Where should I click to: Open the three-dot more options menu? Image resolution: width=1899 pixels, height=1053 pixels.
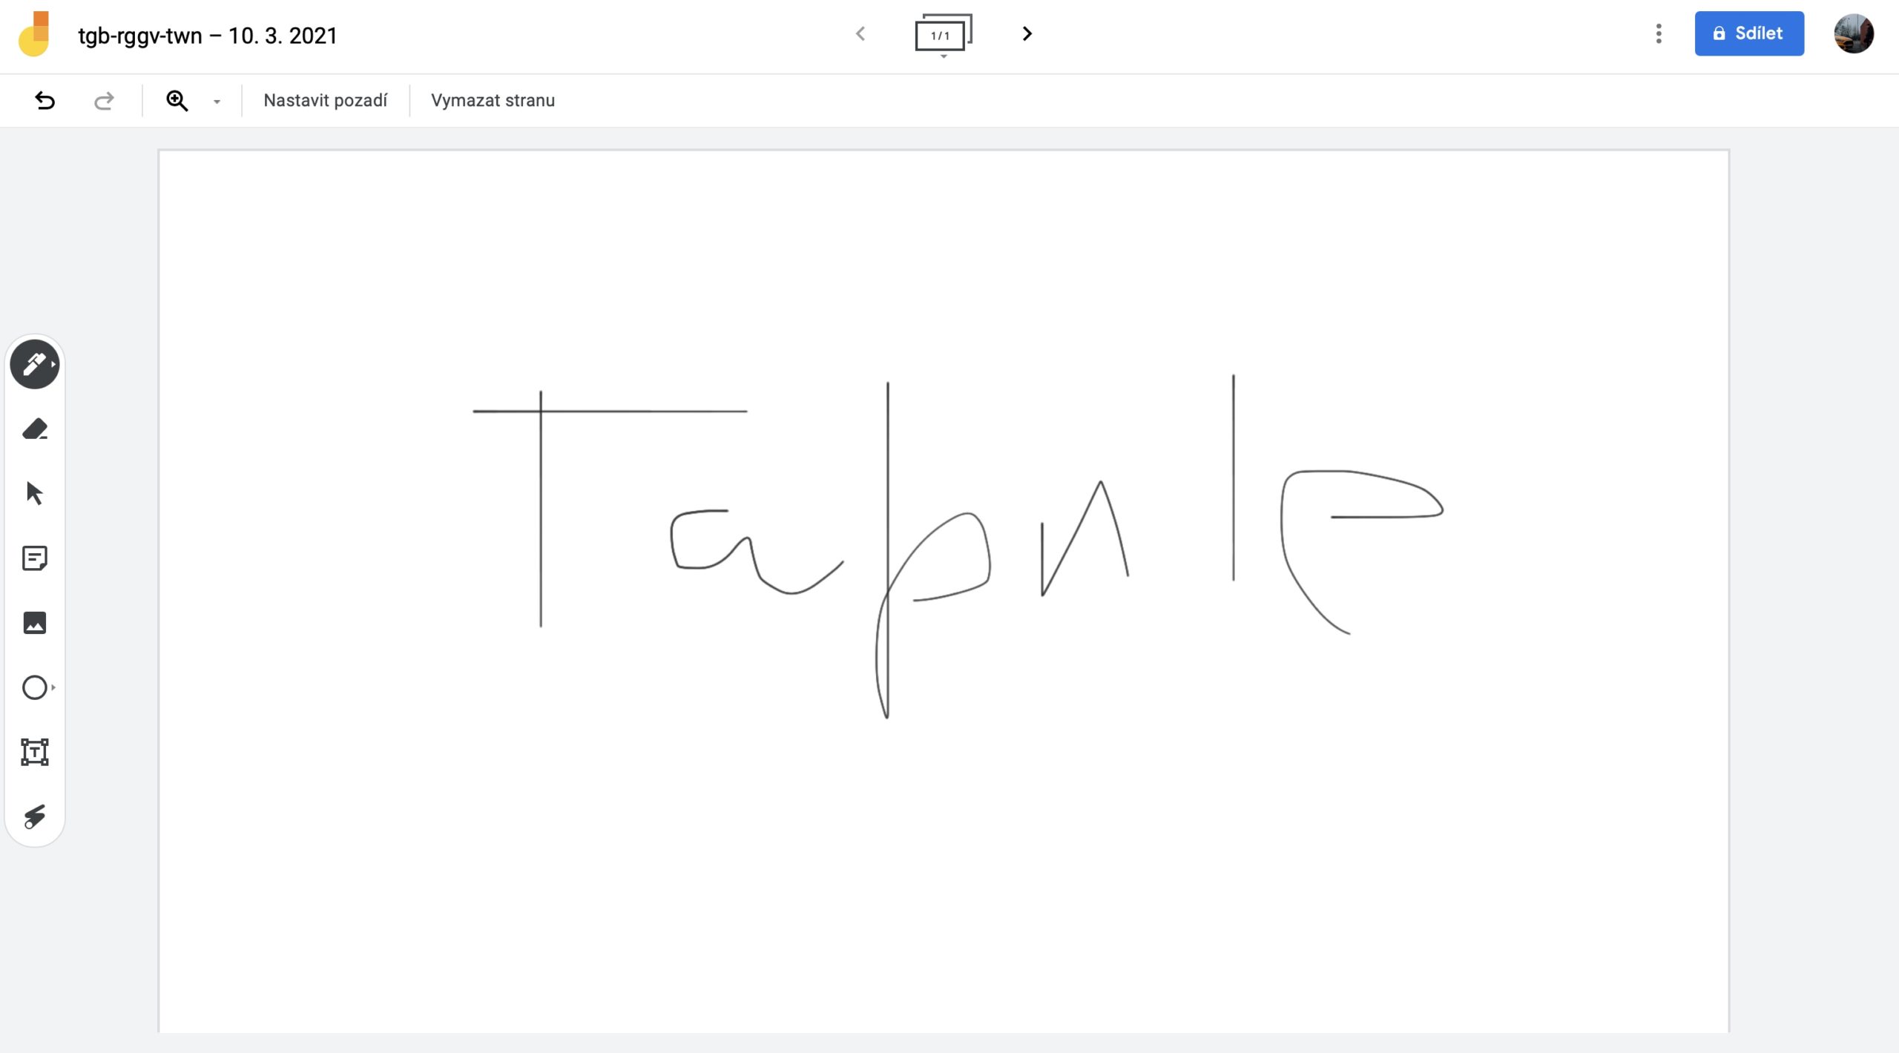click(x=1659, y=33)
